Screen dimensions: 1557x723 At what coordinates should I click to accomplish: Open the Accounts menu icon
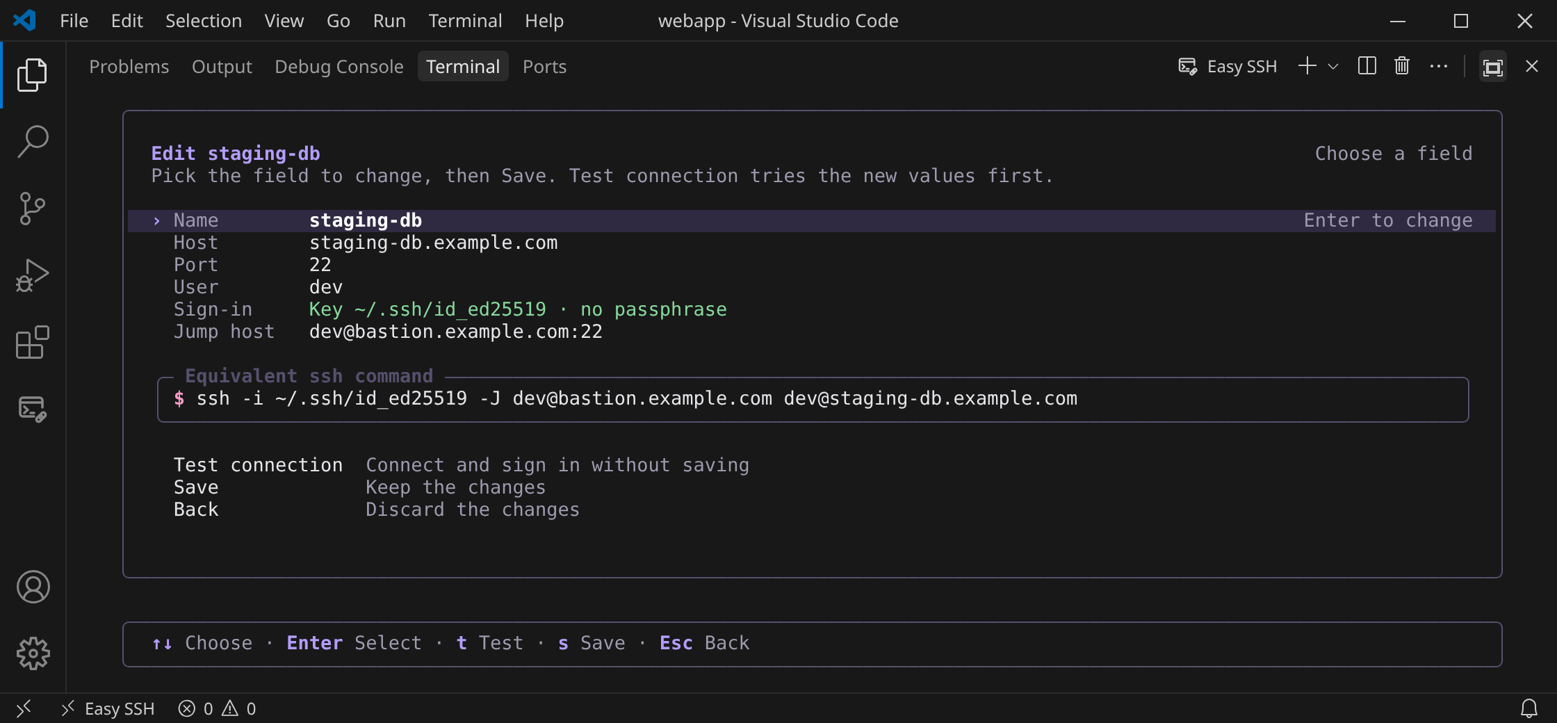click(33, 587)
